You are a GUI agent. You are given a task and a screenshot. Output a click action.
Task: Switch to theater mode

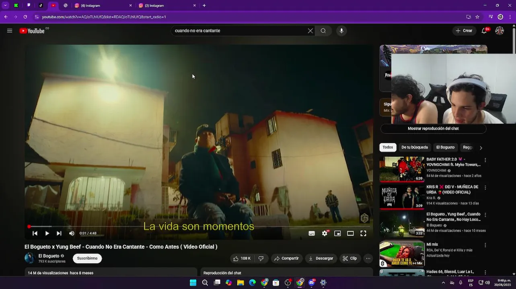(350, 233)
